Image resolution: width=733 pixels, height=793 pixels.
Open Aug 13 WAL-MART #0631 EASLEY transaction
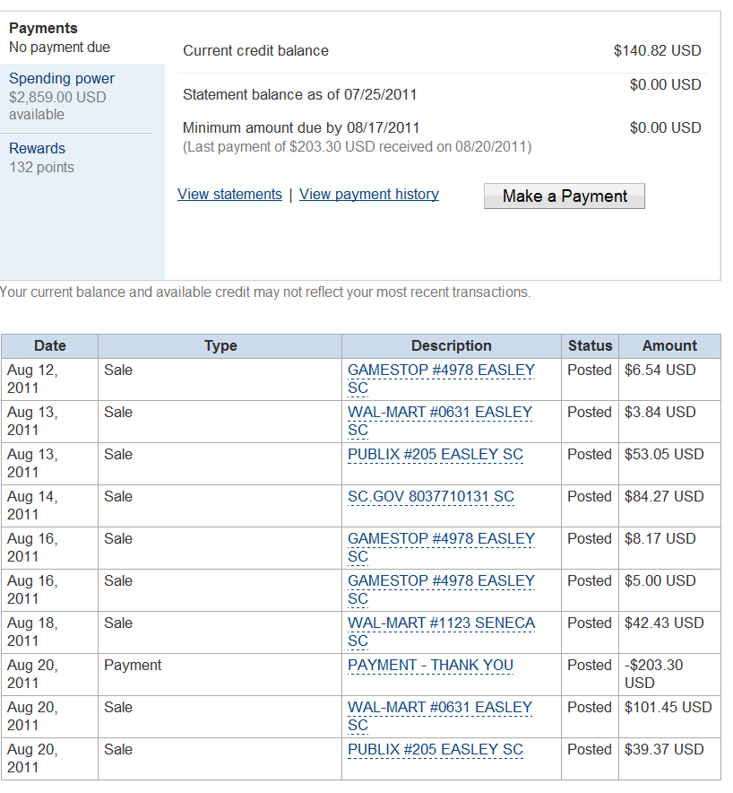pos(439,421)
